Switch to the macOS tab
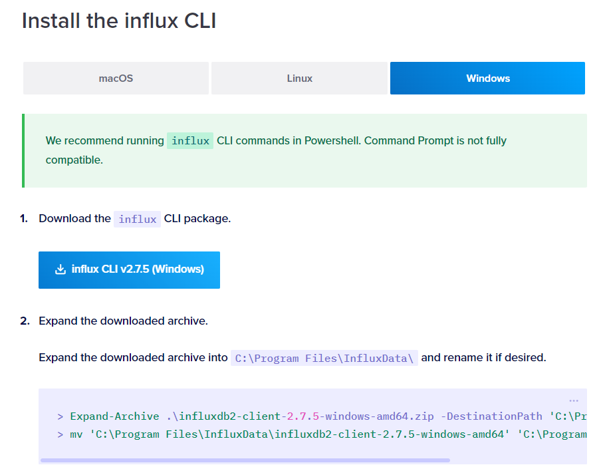This screenshot has height=473, width=605. click(116, 78)
